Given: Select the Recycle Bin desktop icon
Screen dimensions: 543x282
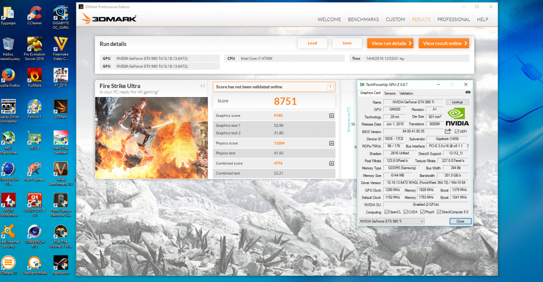Looking at the screenshot, I should point(9,49).
